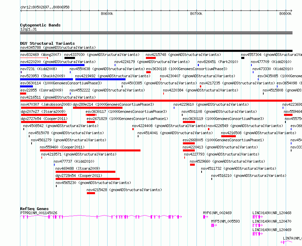The height and width of the screenshot is (246, 302).
Task: Open nsv4516210 variant label
Action: (249, 176)
